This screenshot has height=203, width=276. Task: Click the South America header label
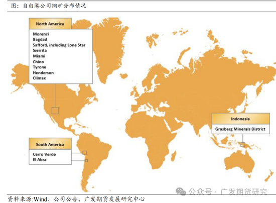(x=50, y=145)
